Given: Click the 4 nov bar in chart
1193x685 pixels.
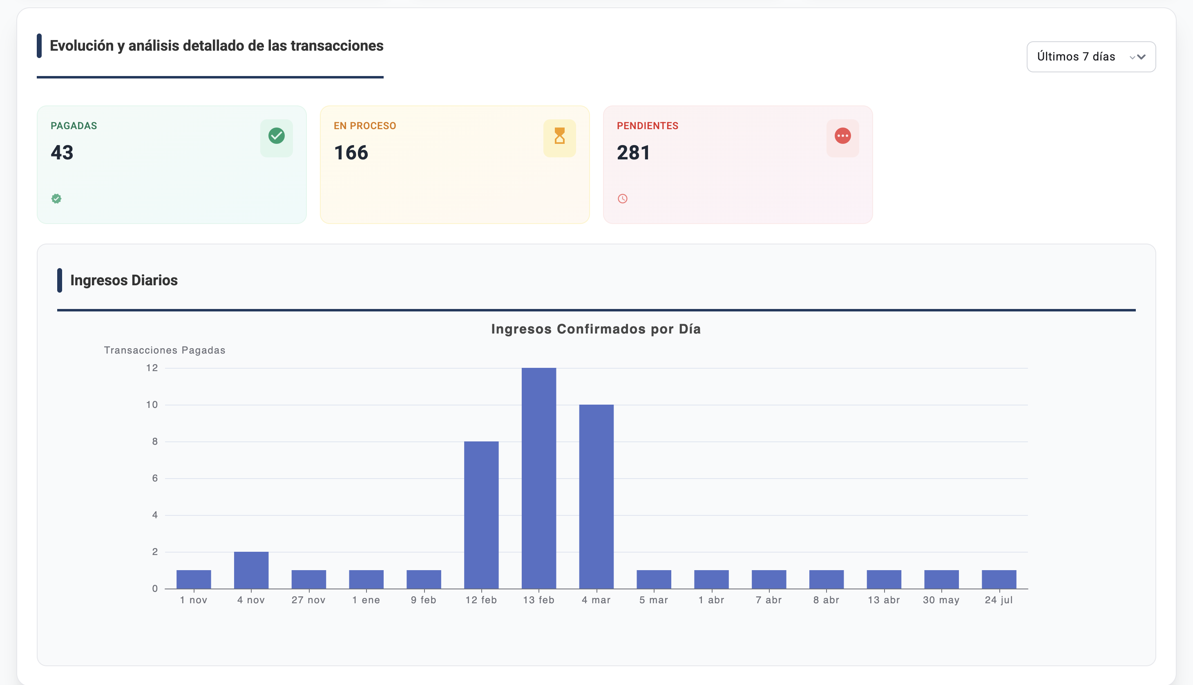Looking at the screenshot, I should point(251,570).
